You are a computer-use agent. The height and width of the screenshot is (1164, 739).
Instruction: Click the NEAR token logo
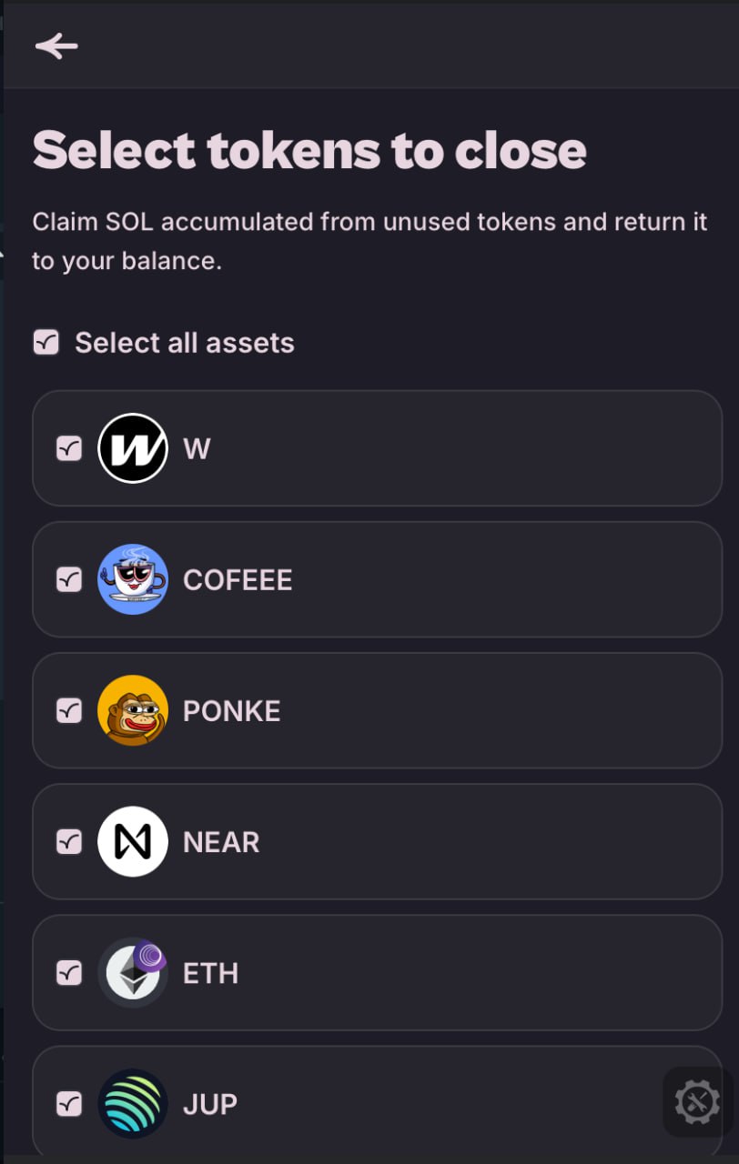click(133, 841)
